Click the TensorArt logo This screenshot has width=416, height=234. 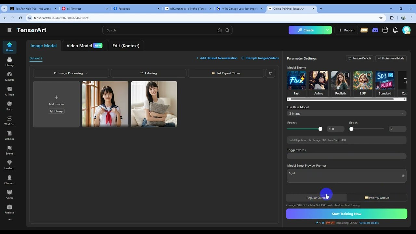point(32,30)
